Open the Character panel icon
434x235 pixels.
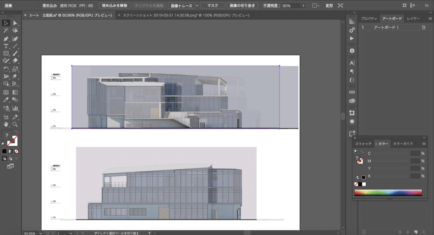(x=352, y=63)
